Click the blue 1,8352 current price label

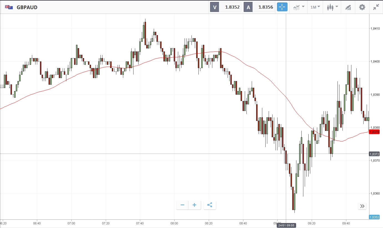[x=374, y=217]
